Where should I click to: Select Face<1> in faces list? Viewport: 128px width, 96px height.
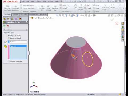18,46
